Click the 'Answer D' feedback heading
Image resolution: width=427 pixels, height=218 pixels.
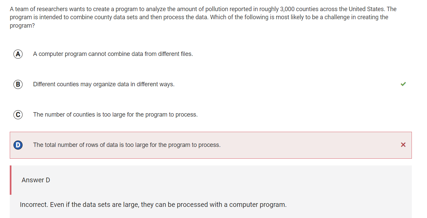(x=36, y=180)
